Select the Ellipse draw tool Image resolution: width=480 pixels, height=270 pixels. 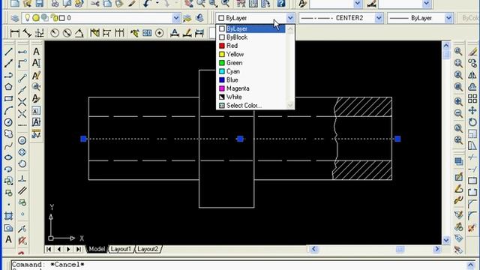(8, 157)
